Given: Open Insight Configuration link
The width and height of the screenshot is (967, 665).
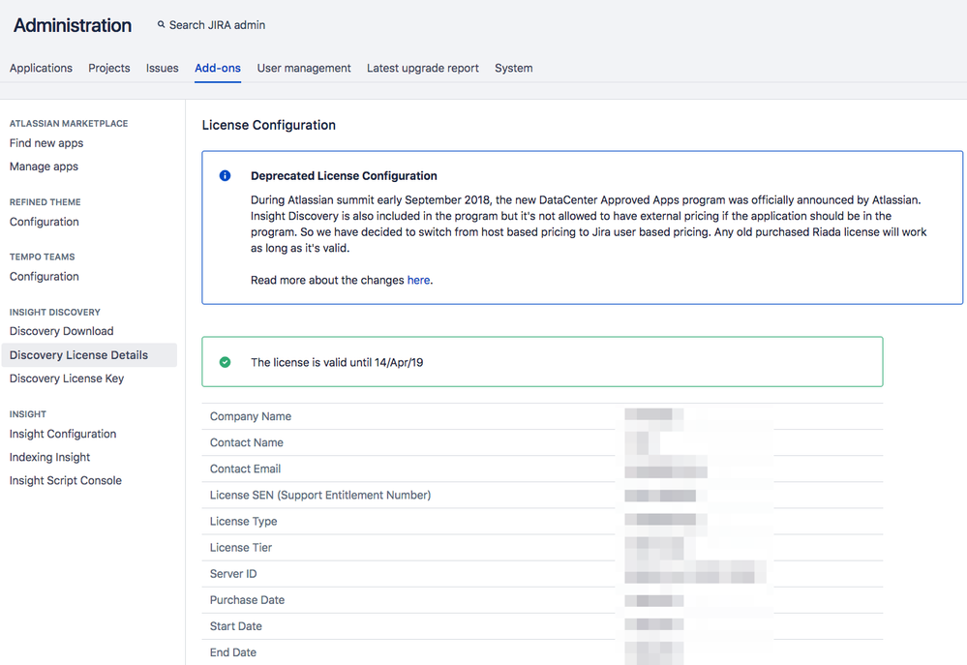Looking at the screenshot, I should (x=63, y=435).
